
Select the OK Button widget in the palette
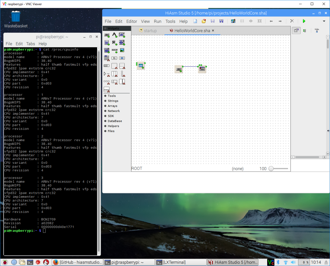pos(107,35)
